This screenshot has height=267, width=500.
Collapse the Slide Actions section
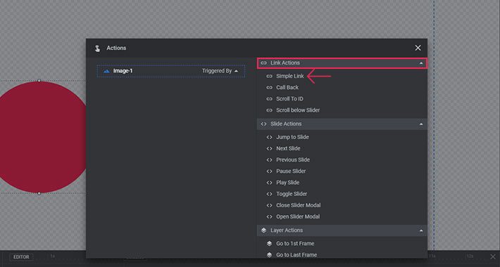click(x=421, y=124)
